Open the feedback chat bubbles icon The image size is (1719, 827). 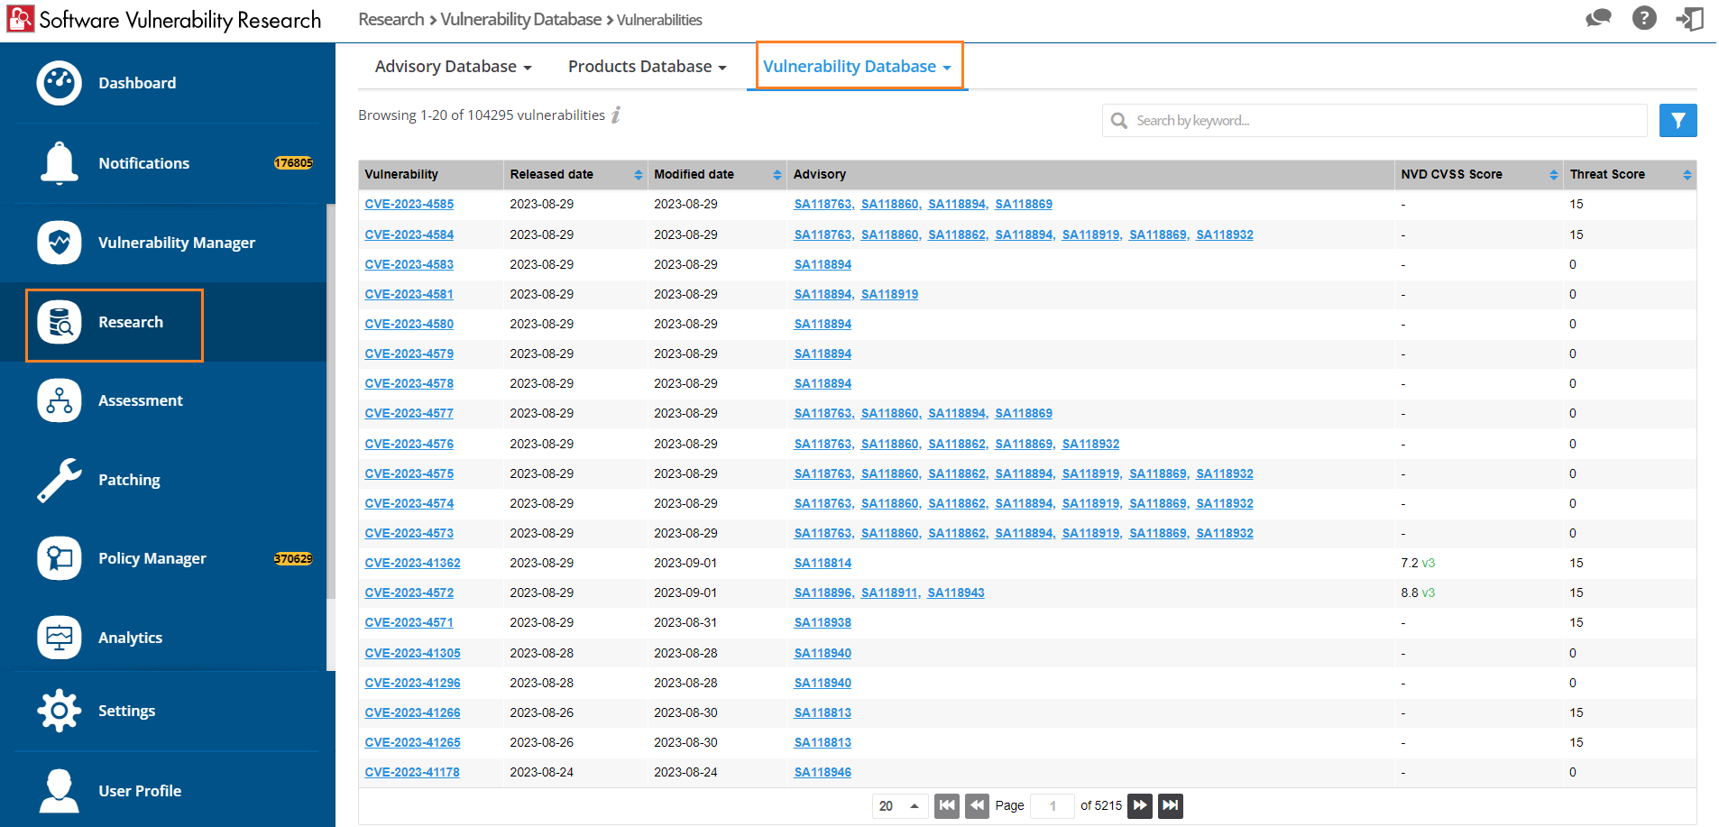tap(1598, 18)
